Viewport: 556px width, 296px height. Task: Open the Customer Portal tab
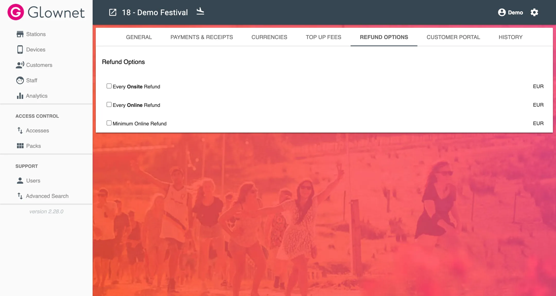click(x=453, y=37)
